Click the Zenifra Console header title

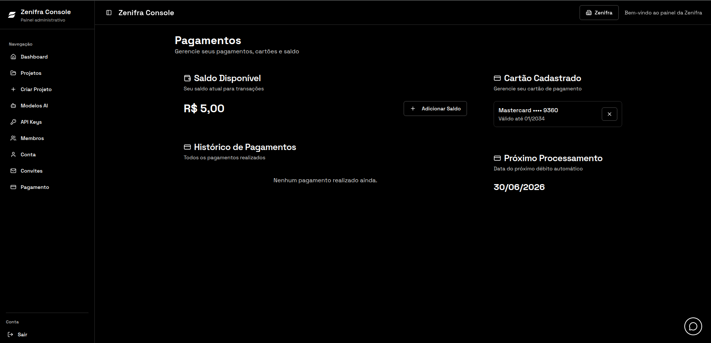146,13
